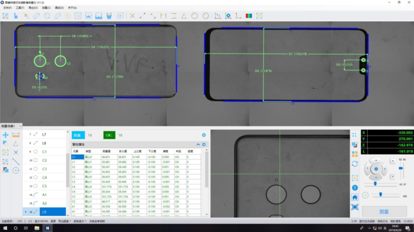Select line L7 in the feature list
This screenshot has width=414, height=232.
45,135
